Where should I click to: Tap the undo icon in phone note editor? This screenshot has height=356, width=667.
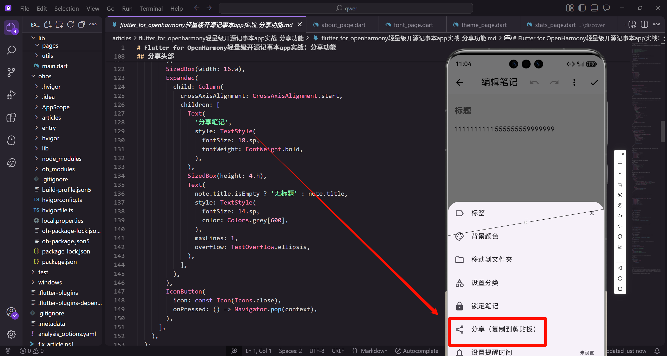534,82
